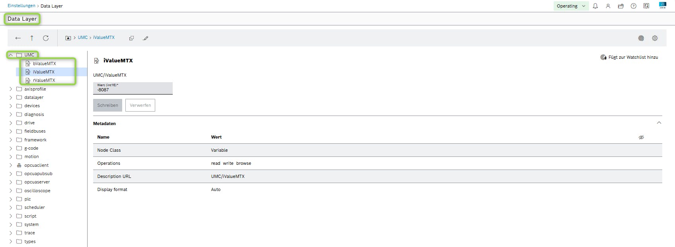Open Einstellungen breadcrumb link
Image resolution: width=675 pixels, height=247 pixels.
coord(21,6)
